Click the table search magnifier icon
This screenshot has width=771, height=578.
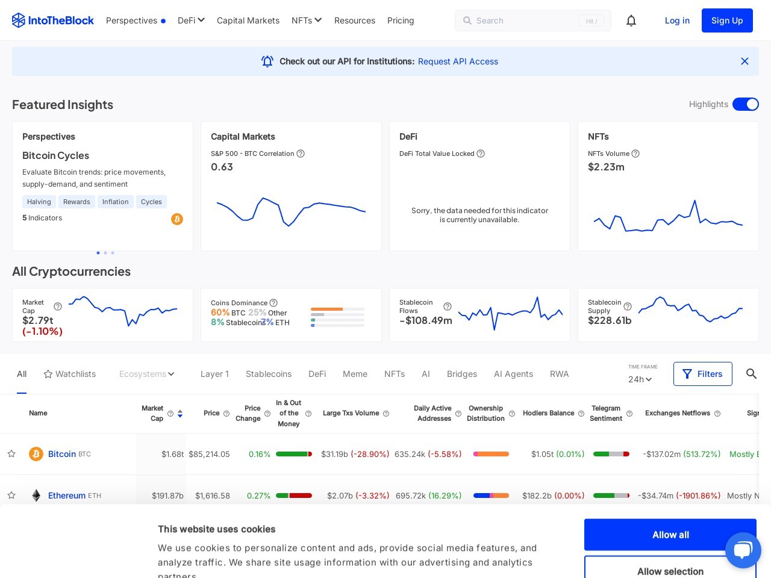(x=751, y=374)
